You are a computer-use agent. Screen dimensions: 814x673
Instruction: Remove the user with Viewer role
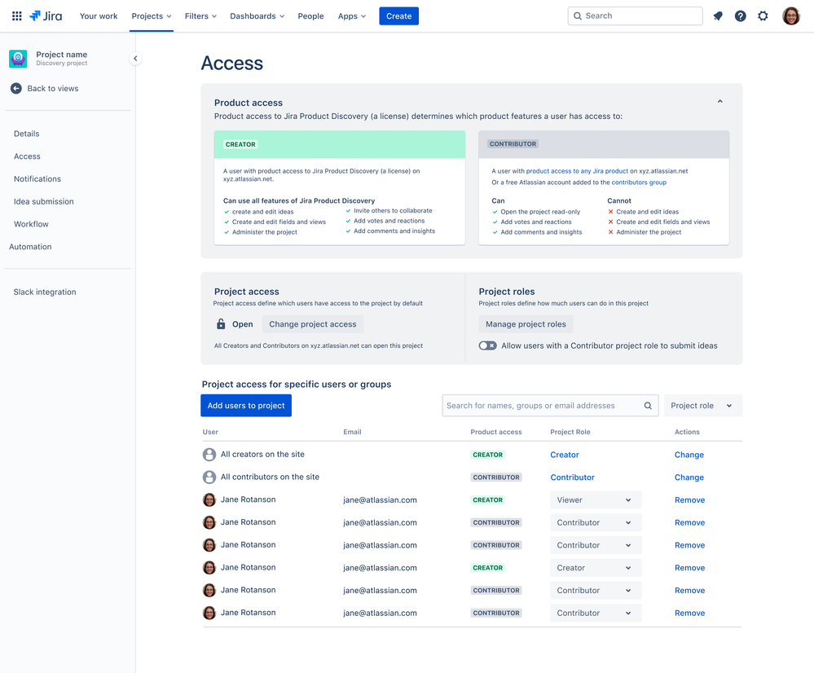(x=689, y=500)
